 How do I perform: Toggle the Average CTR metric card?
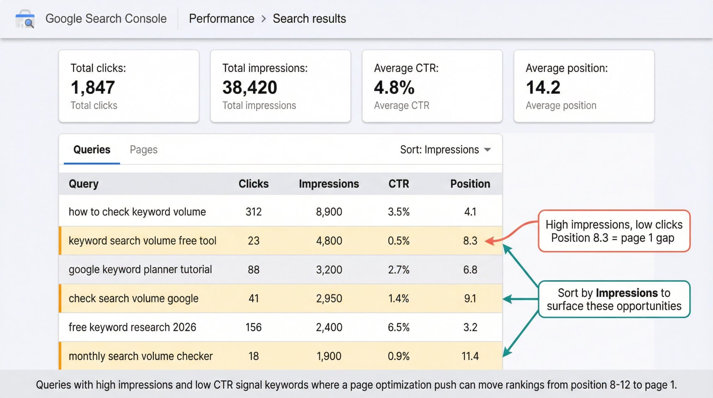[x=432, y=86]
